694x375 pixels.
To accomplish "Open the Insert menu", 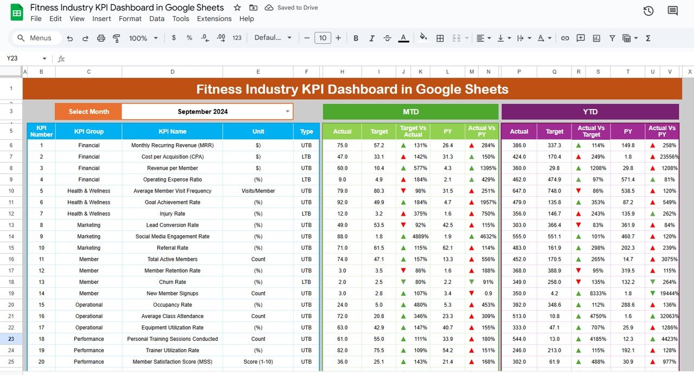I will [101, 18].
